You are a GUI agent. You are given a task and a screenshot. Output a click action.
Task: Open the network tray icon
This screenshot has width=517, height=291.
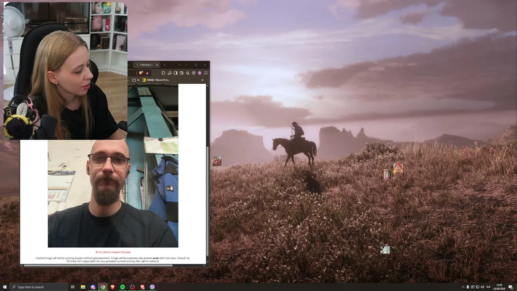coord(477,287)
